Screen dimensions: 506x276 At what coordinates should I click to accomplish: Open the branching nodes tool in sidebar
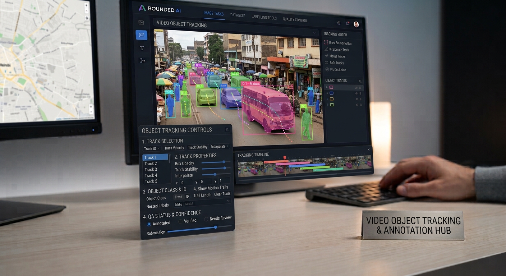coord(142,61)
